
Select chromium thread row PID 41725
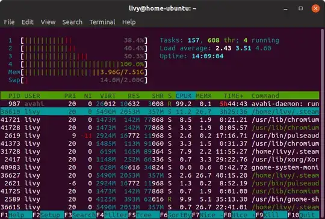click(159, 191)
